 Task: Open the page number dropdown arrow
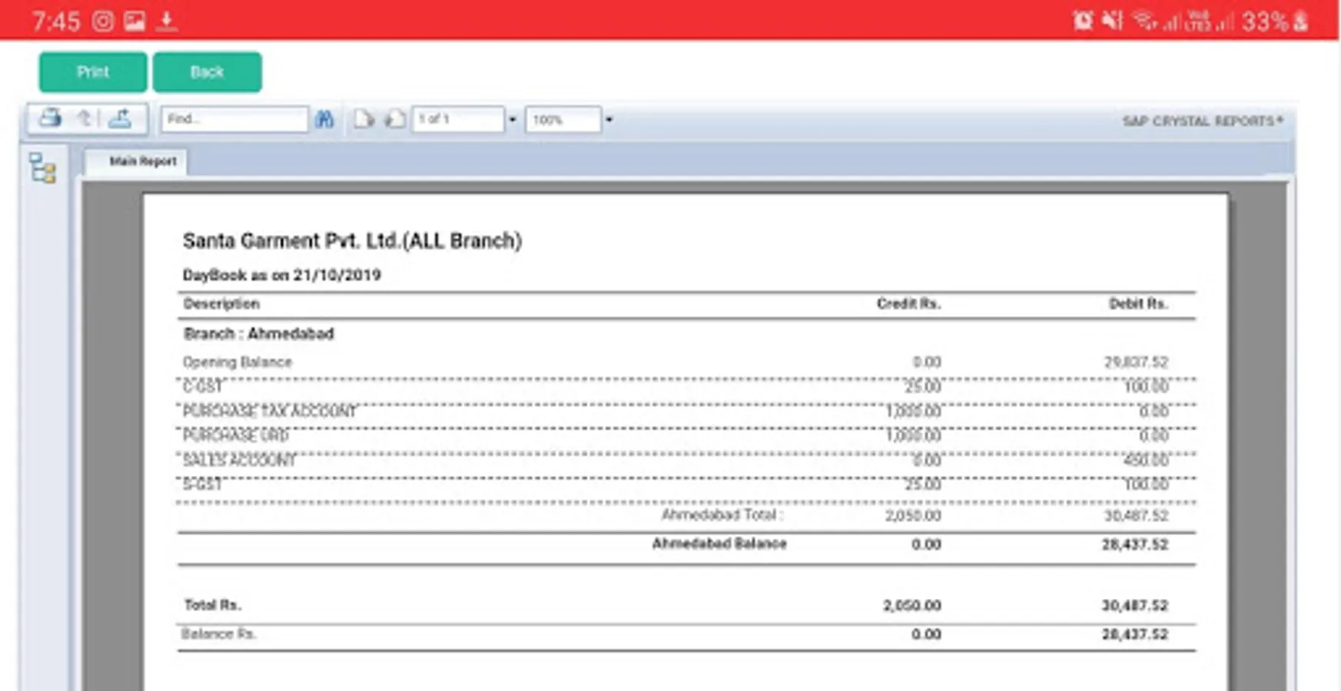click(x=513, y=120)
